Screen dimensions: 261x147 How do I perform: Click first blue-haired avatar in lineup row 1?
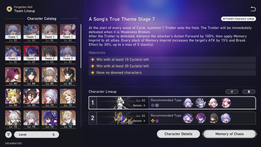click(x=188, y=103)
